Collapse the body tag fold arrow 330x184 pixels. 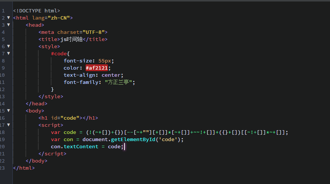[x=9, y=111]
